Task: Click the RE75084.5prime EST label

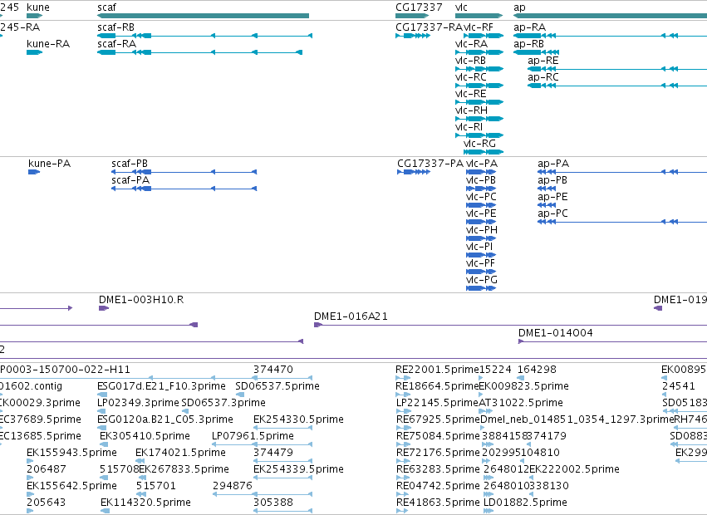Action: tap(437, 436)
